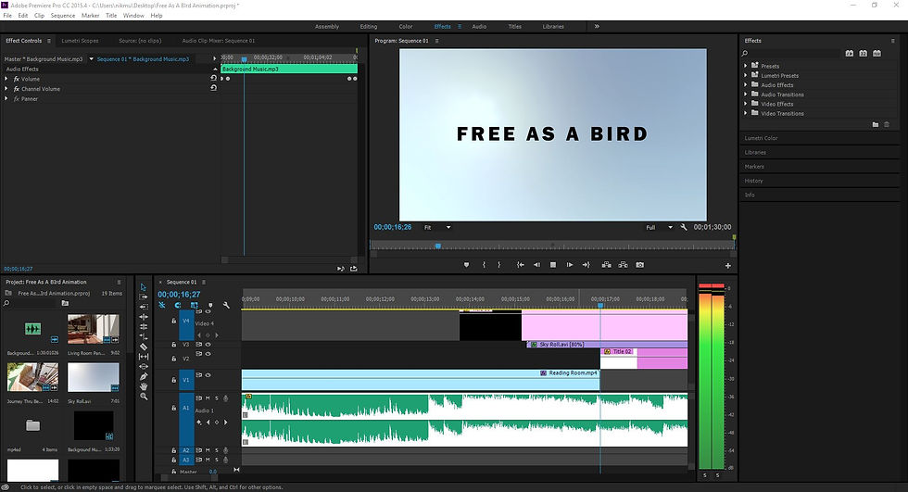Click Mark Out bracket in the Program monitor

pos(499,264)
